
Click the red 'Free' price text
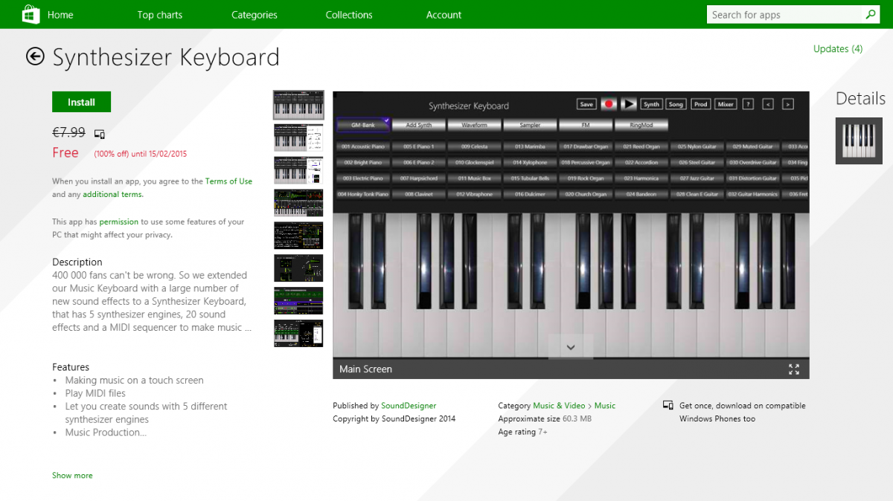pos(65,153)
